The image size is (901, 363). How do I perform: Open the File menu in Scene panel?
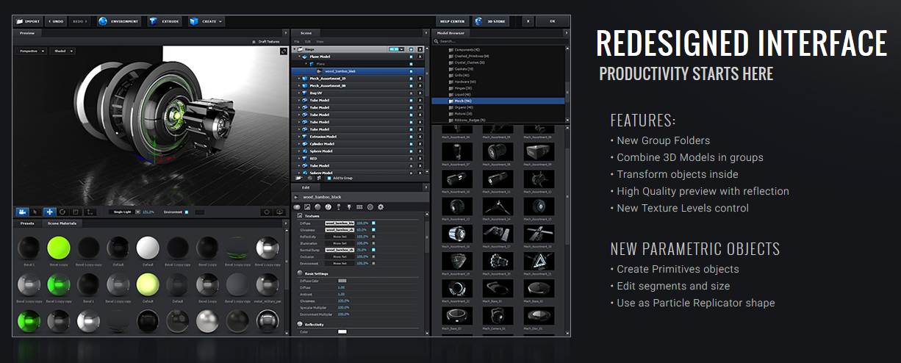[297, 41]
